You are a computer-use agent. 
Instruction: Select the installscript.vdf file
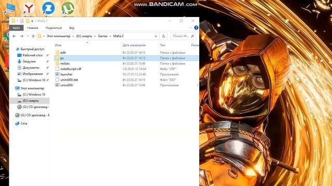[71, 69]
